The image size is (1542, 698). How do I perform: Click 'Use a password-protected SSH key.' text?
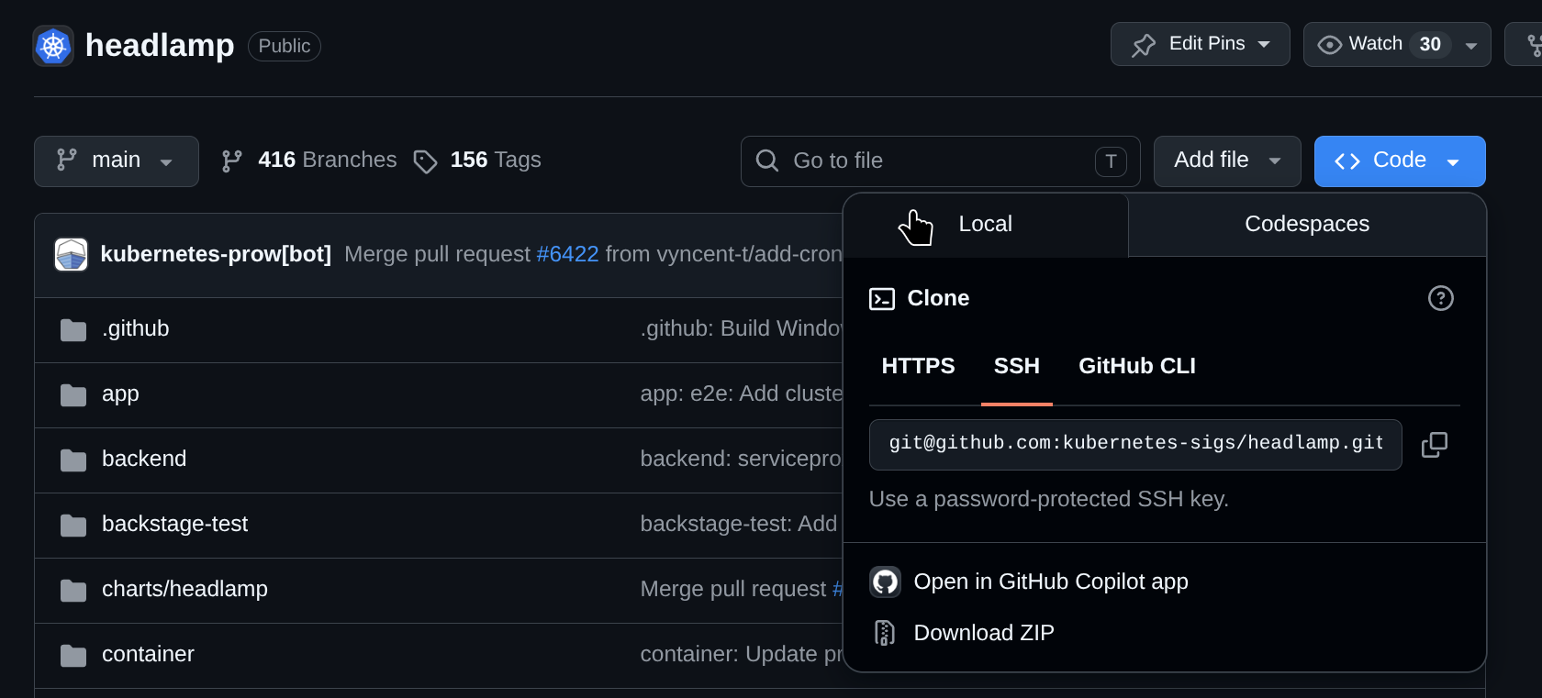(x=1049, y=500)
